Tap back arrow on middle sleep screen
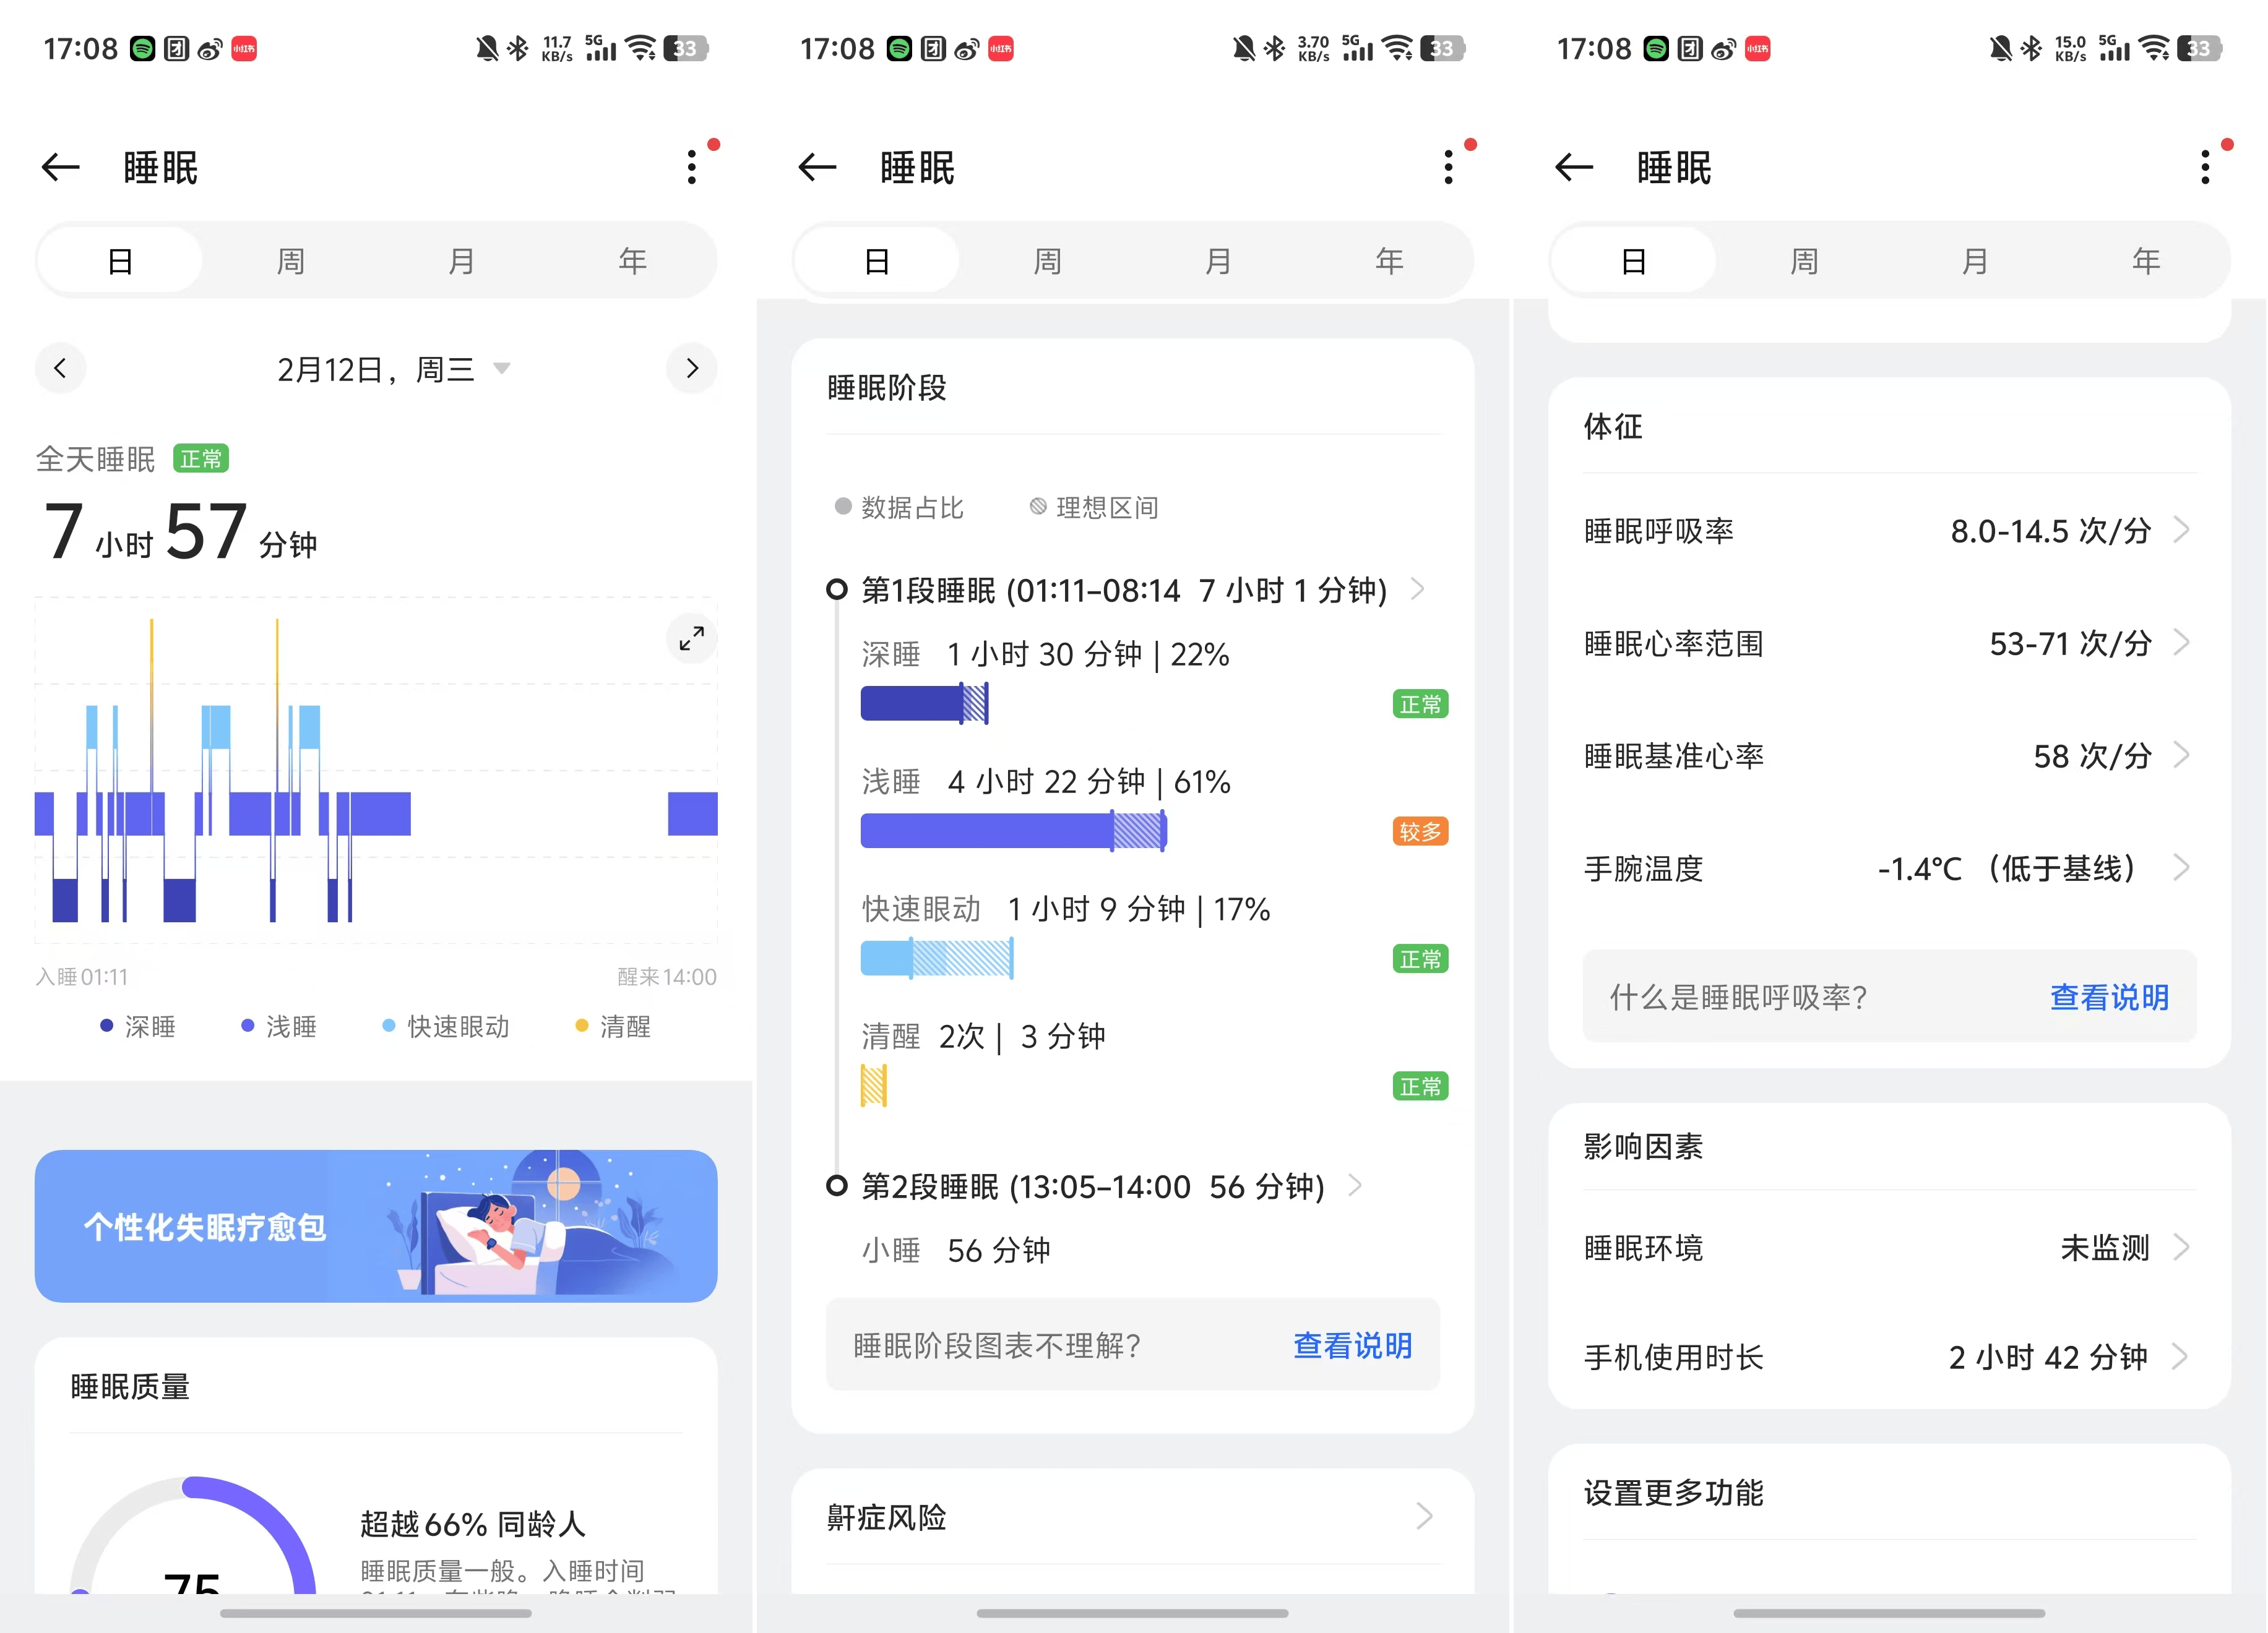 [817, 167]
